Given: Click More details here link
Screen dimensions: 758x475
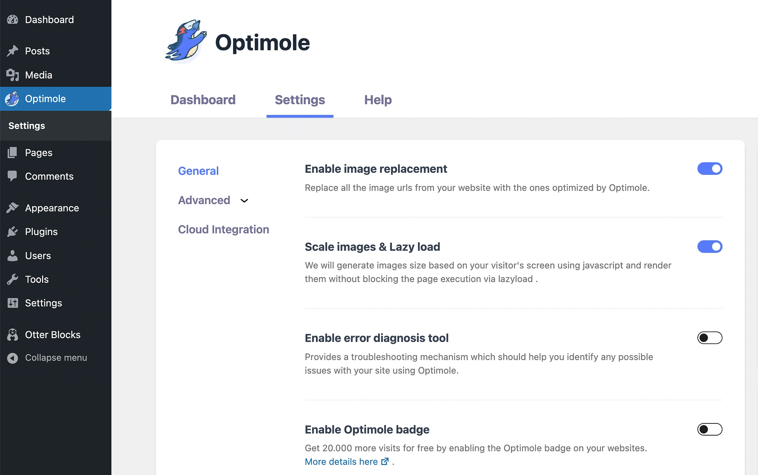Looking at the screenshot, I should pyautogui.click(x=340, y=461).
